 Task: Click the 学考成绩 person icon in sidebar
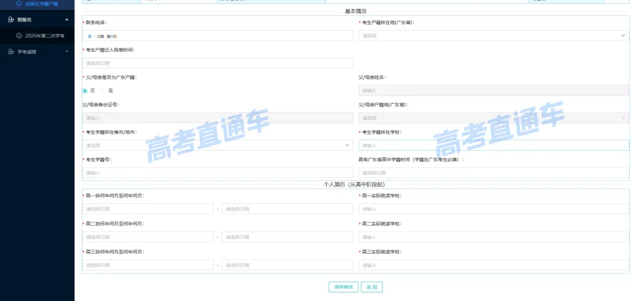[11, 52]
